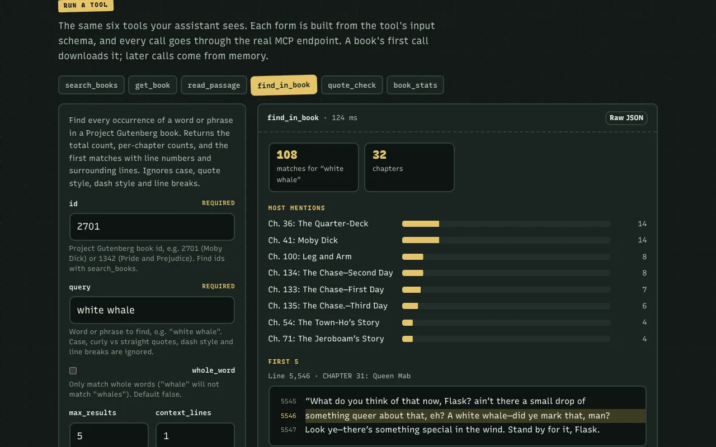Click the line 5547 passage text

pos(453,430)
